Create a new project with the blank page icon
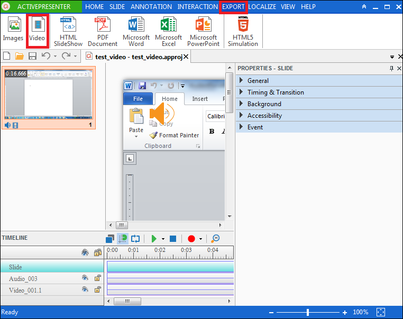The image size is (403, 319). (x=7, y=55)
